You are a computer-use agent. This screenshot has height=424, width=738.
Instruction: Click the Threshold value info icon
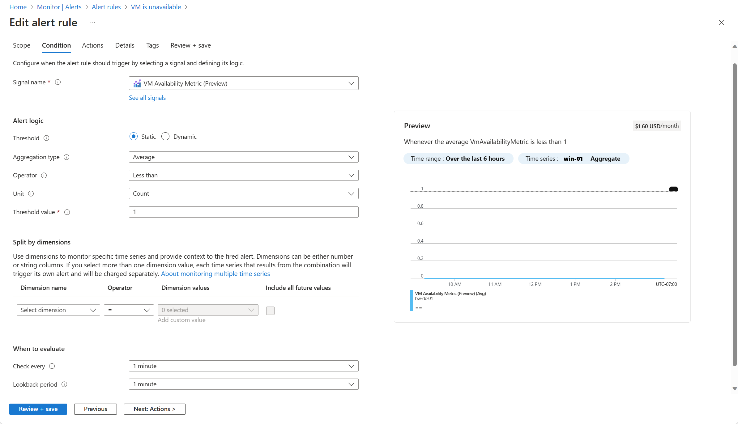[67, 212]
